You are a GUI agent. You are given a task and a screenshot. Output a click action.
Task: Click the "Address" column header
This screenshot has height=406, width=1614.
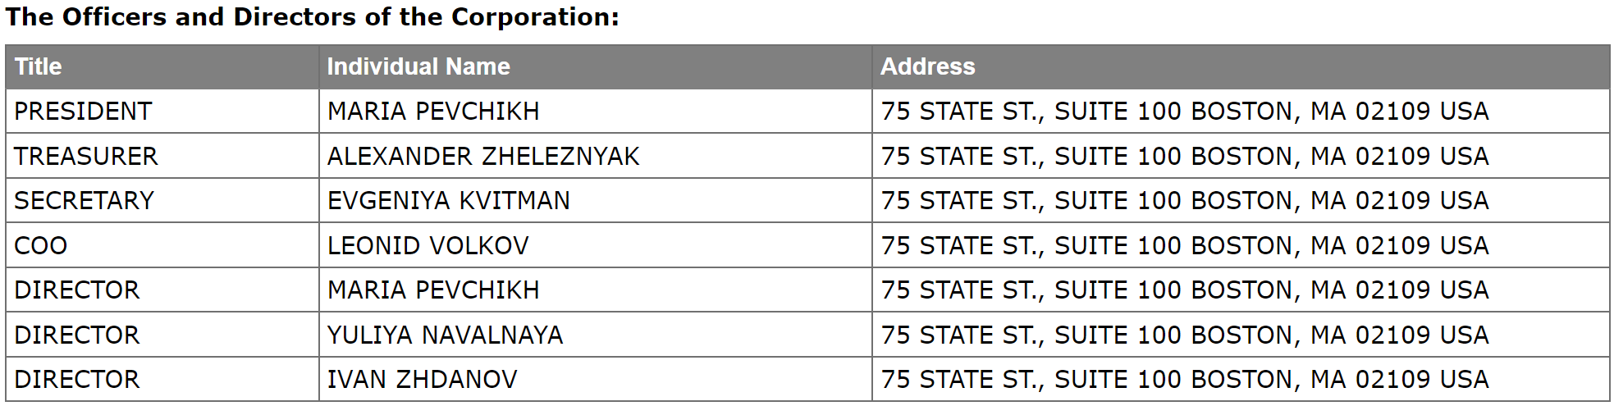pyautogui.click(x=927, y=66)
